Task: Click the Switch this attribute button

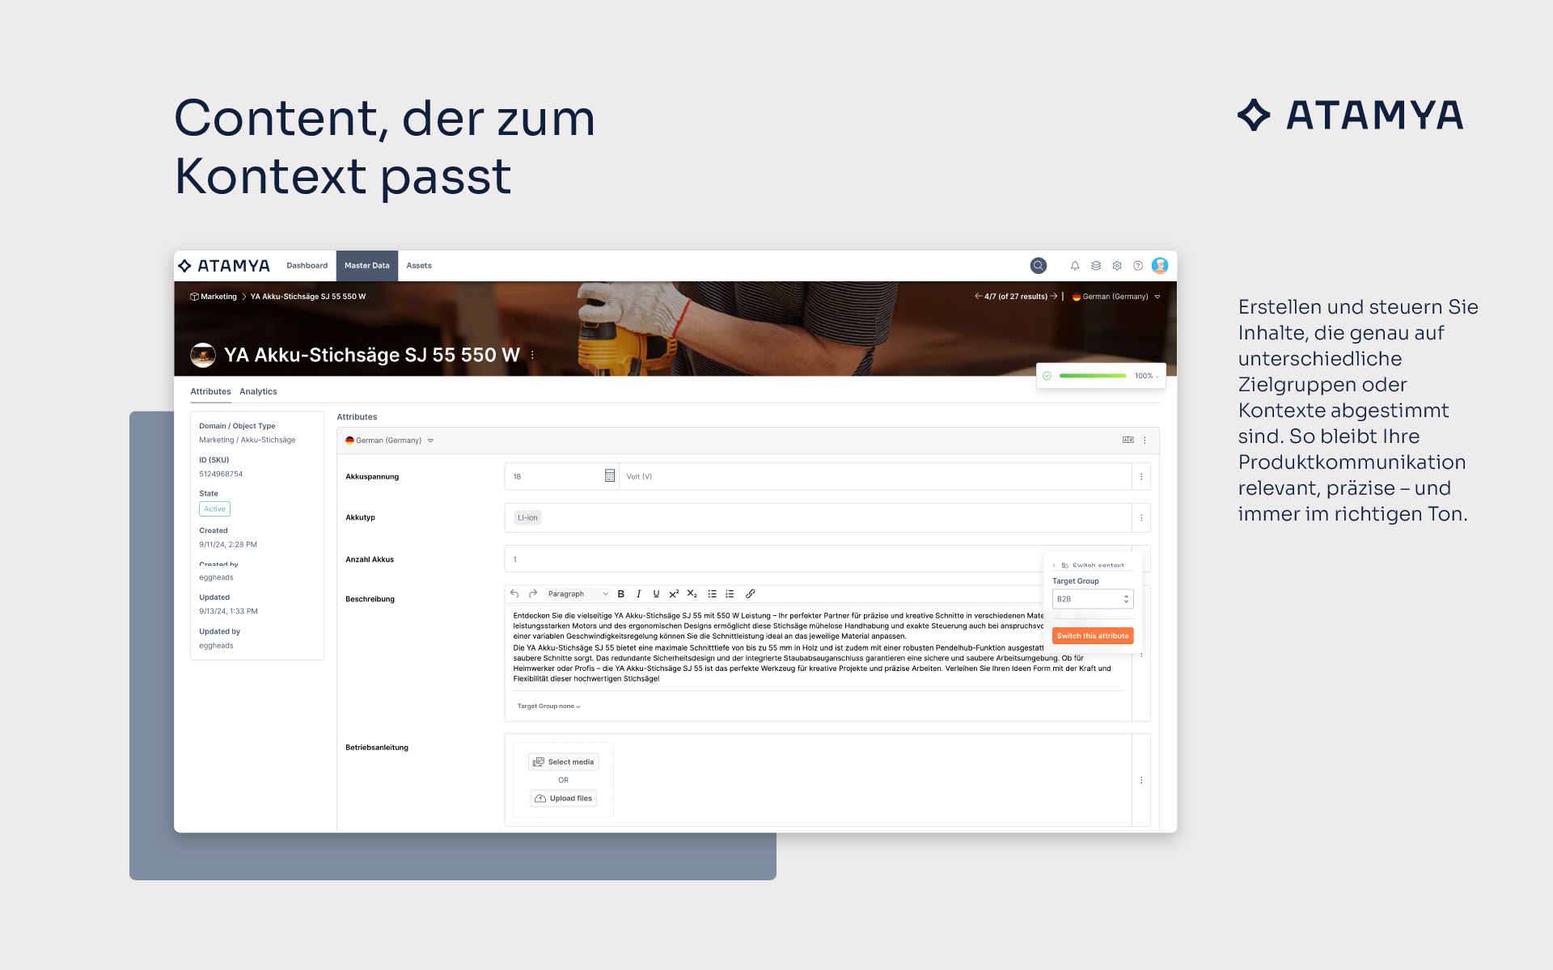Action: tap(1092, 636)
